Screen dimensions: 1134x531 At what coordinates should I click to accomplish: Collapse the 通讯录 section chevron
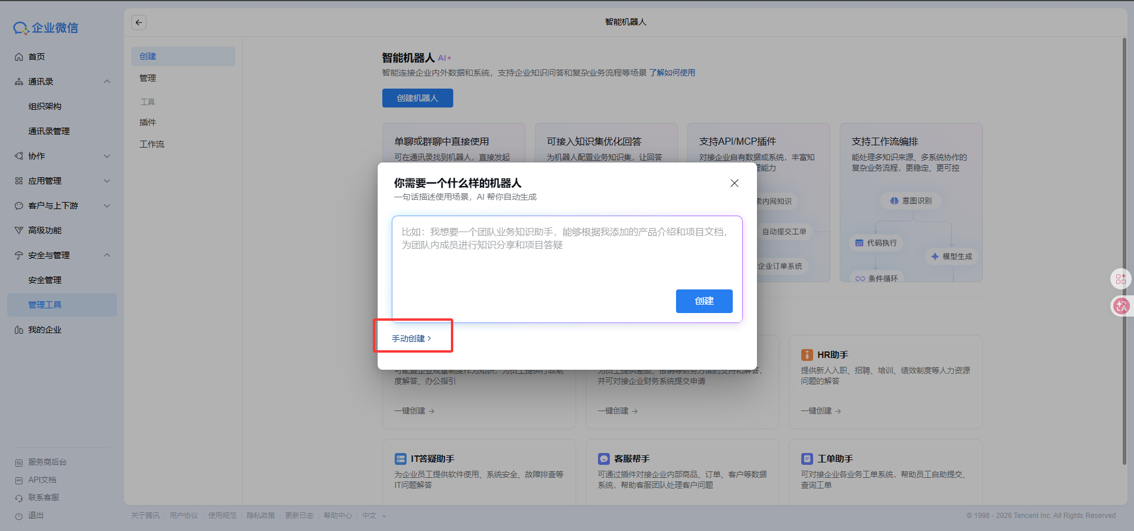(107, 82)
